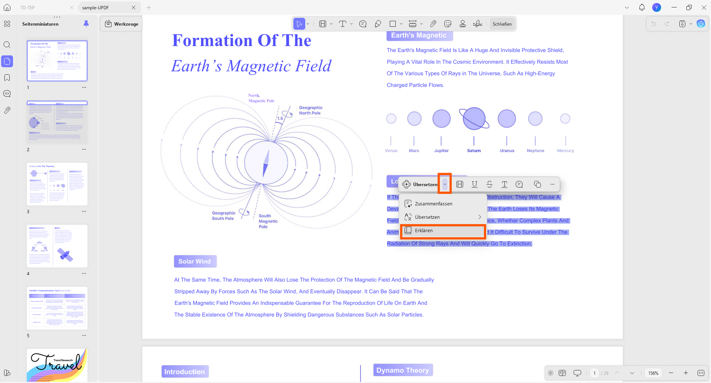Select the measurement ruler tool

click(x=412, y=24)
